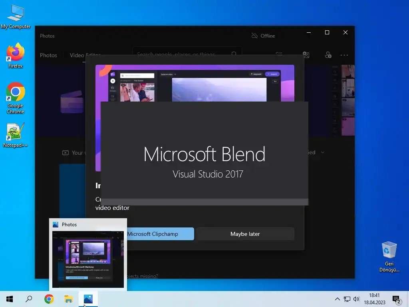Viewport: 409px width, 307px height.
Task: Select the Photos taskbar preview thumbnail
Action: tap(88, 259)
